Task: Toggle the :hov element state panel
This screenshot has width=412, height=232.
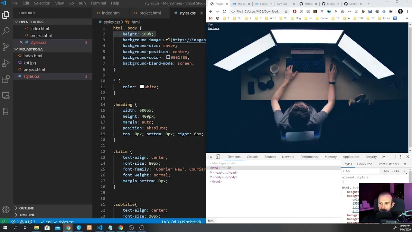Action: [386, 171]
